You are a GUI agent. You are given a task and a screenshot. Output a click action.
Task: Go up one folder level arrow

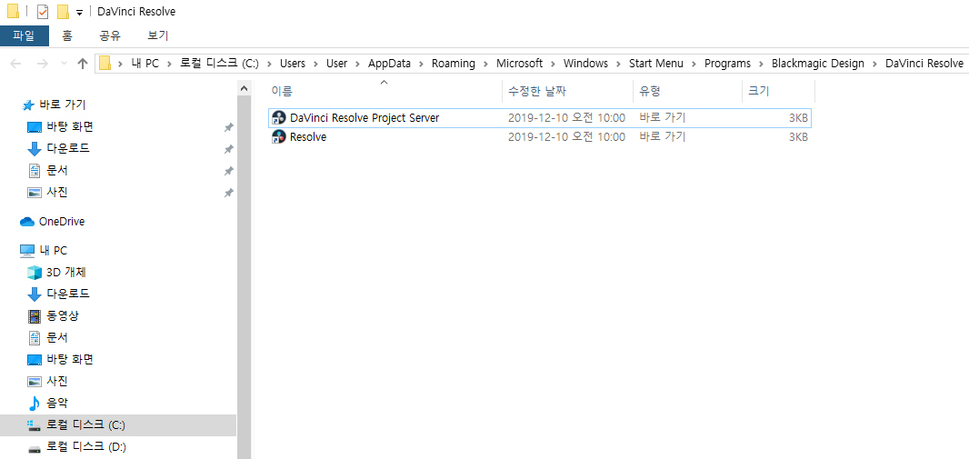point(82,63)
